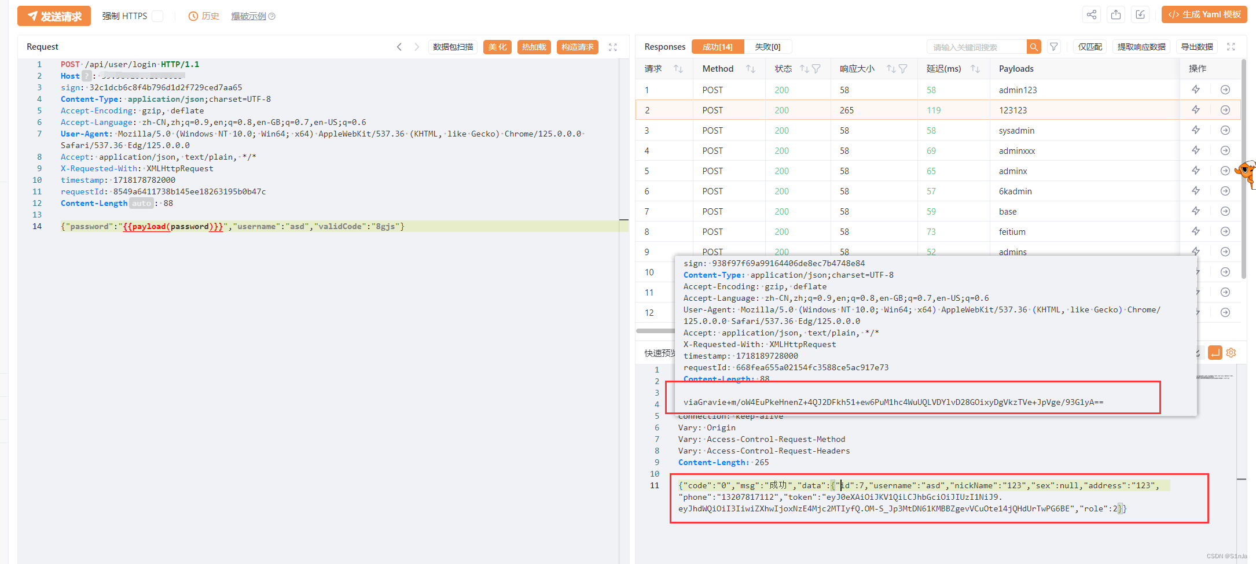Click the Payloads column header
The height and width of the screenshot is (564, 1256).
click(x=1016, y=69)
